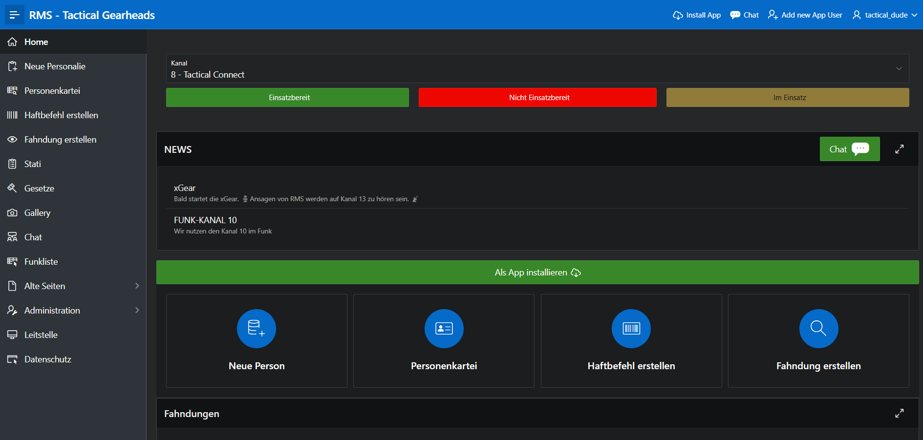Open the Kanal dropdown selector
Image resolution: width=923 pixels, height=440 pixels.
pyautogui.click(x=537, y=69)
